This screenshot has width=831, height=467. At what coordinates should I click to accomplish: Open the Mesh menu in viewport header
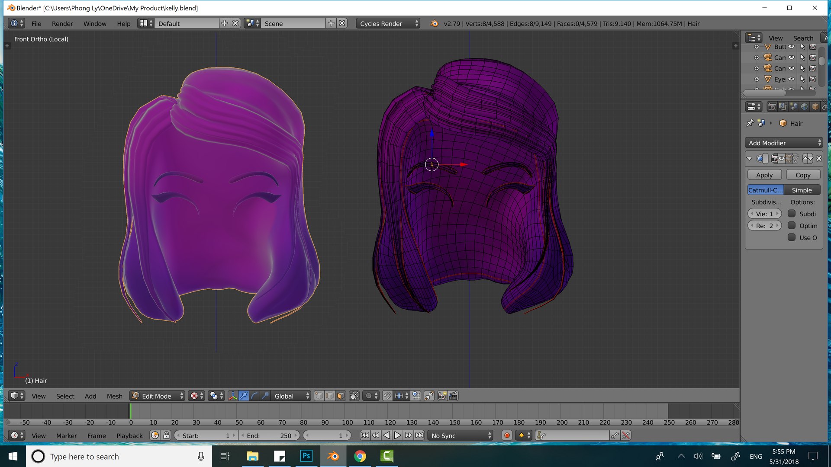[x=115, y=396]
